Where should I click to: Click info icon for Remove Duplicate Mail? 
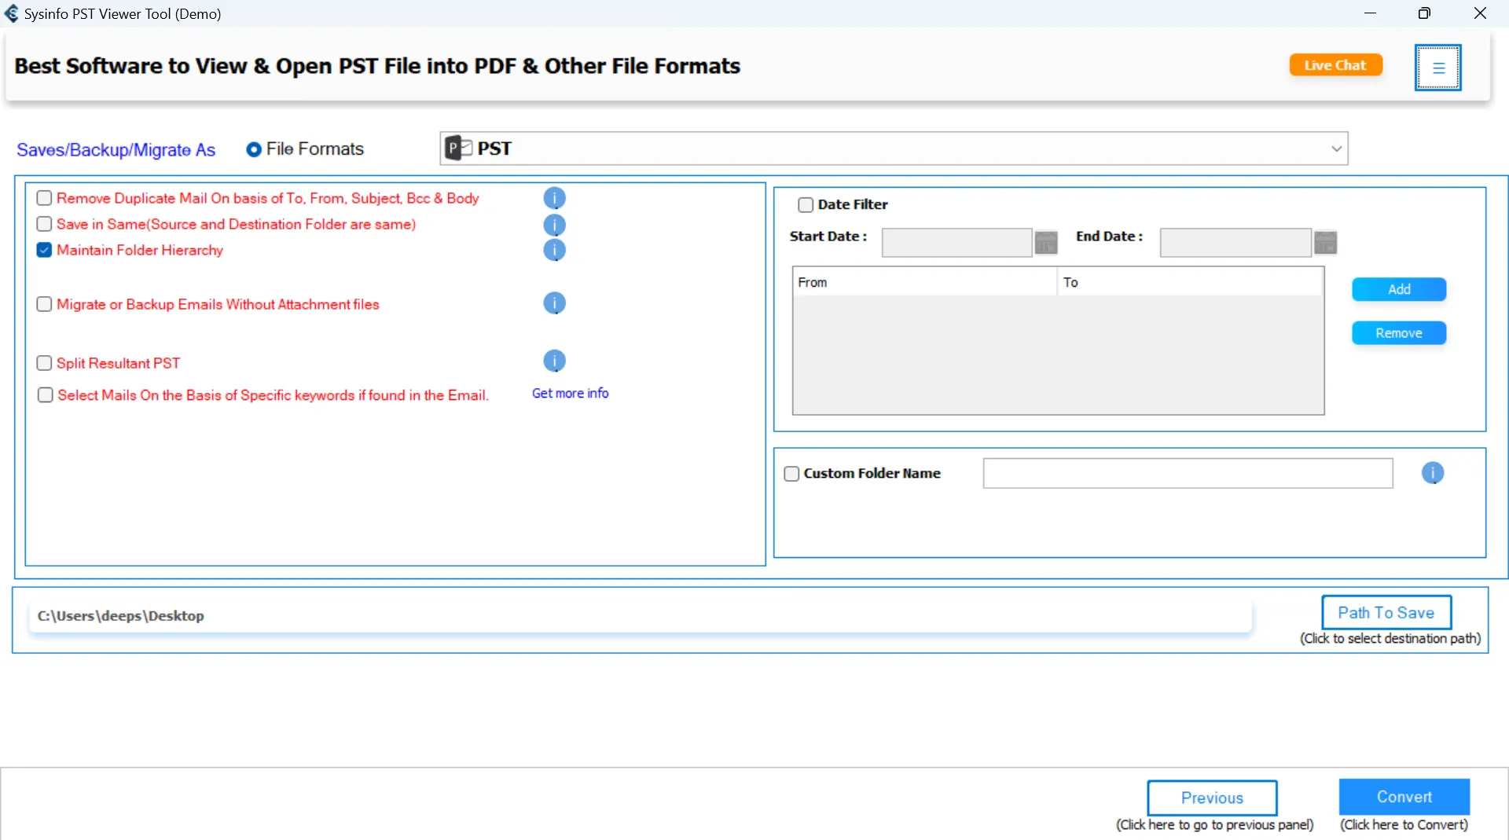pos(554,198)
